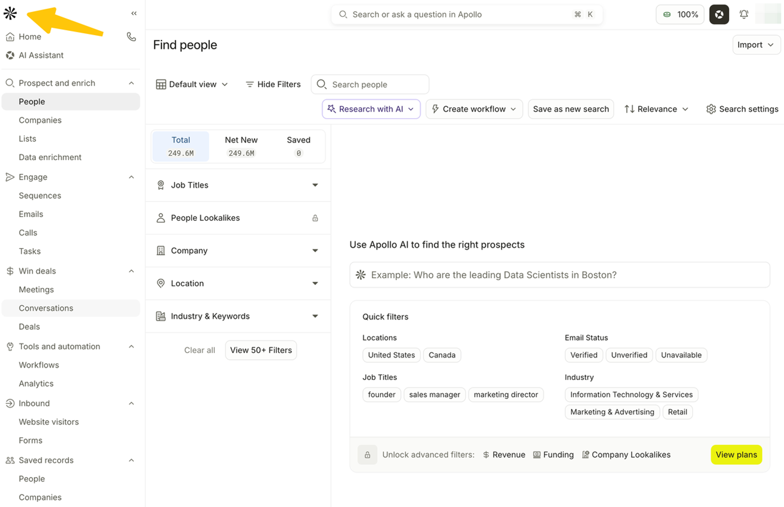Expand the Industry & Keywords filter

coord(238,316)
